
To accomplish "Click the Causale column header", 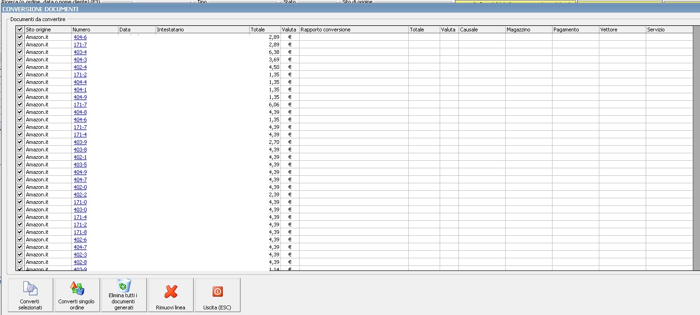I will pyautogui.click(x=482, y=30).
